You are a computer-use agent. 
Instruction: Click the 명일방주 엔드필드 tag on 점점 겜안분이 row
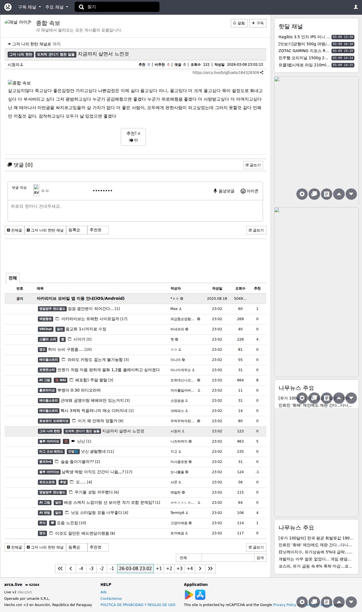click(x=52, y=309)
